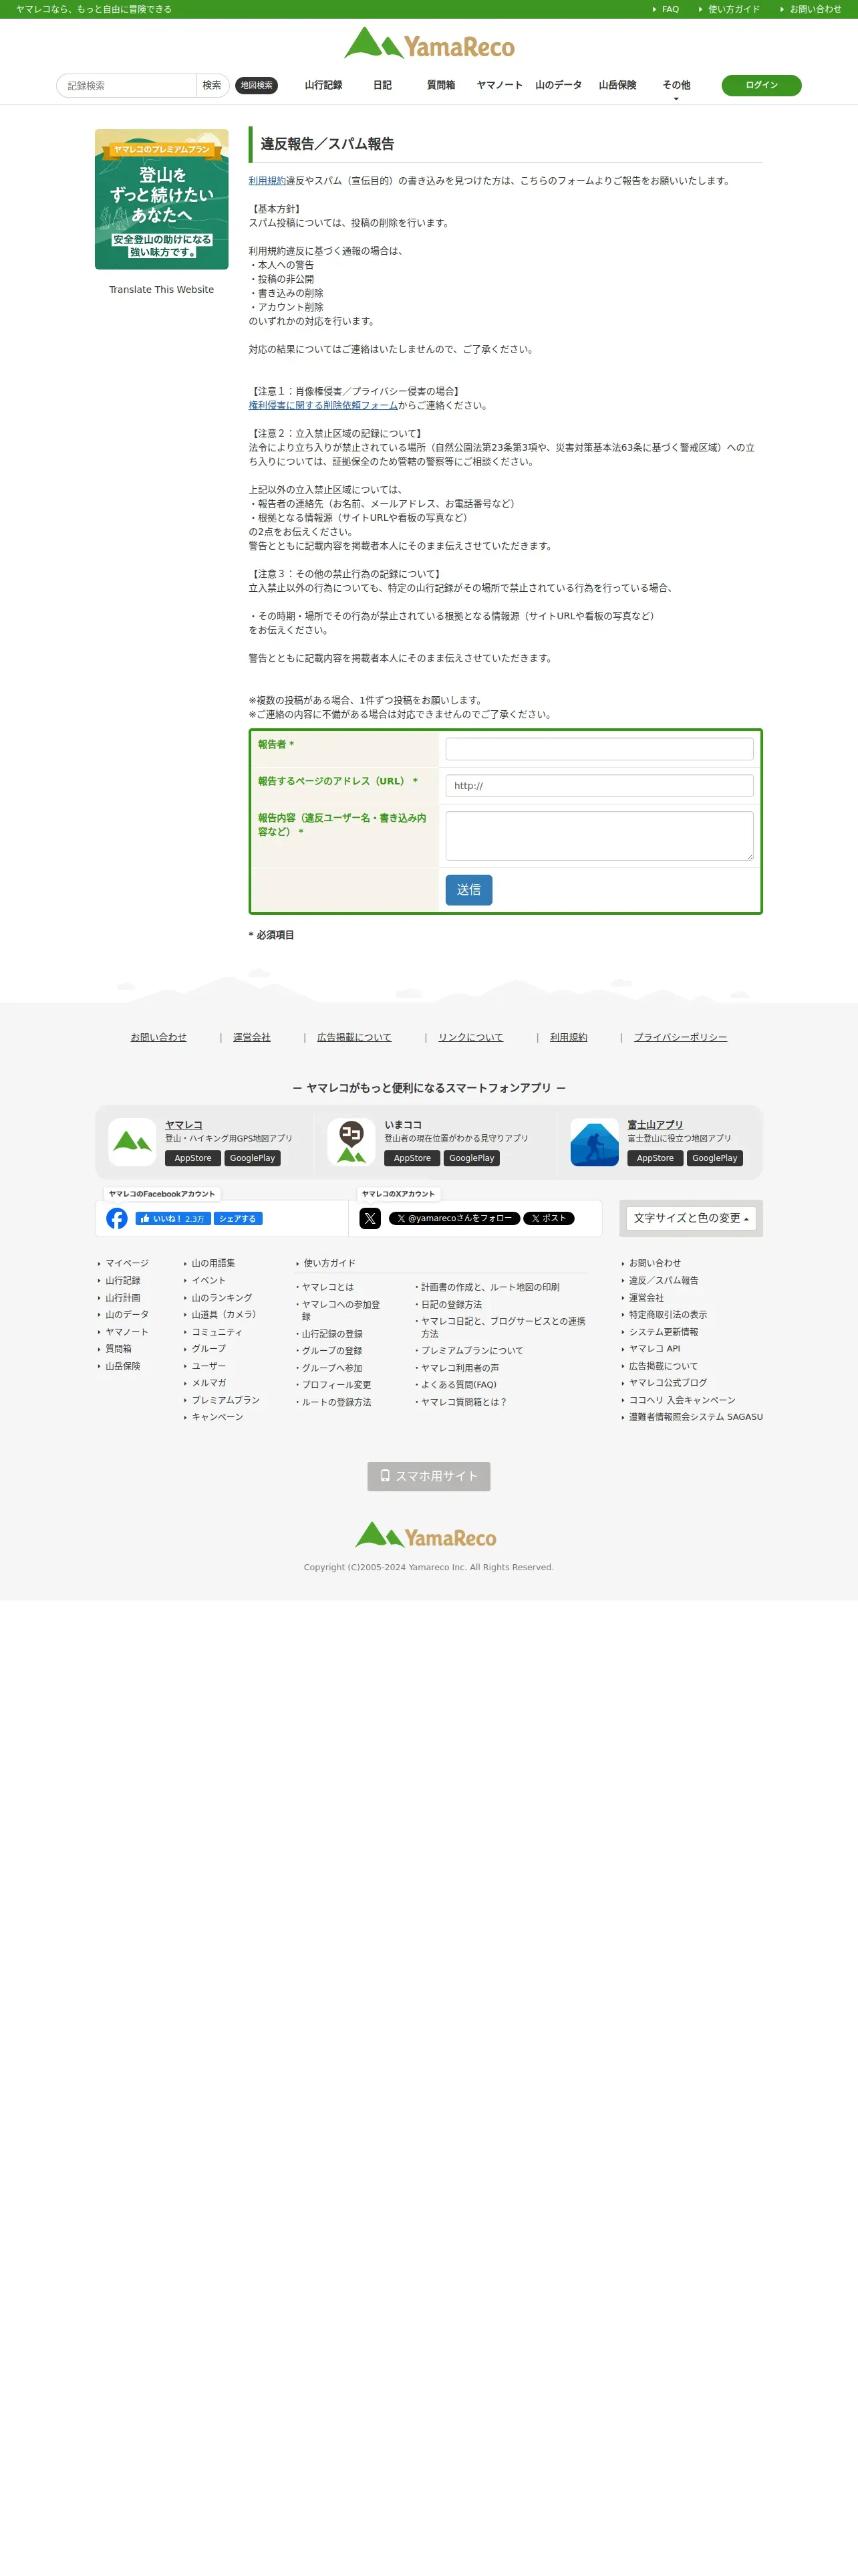
Task: Open ヤマノート in navigation bar
Action: tap(499, 85)
